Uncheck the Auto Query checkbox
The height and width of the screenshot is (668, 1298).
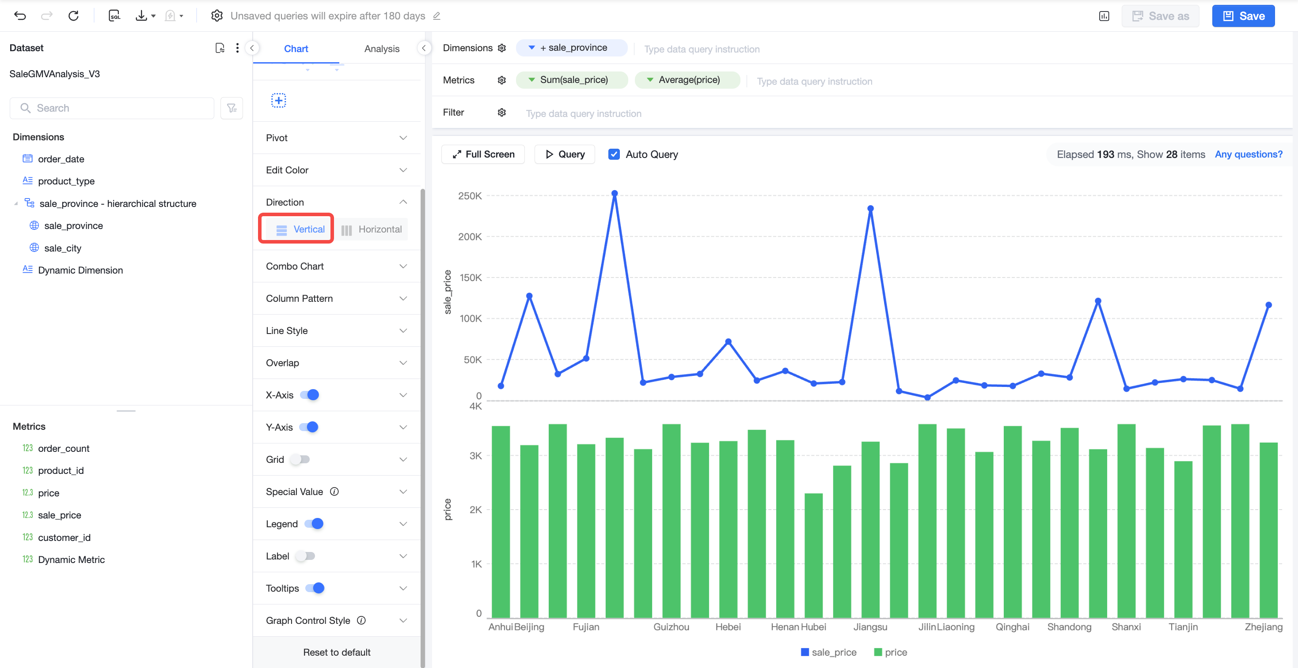pos(614,154)
